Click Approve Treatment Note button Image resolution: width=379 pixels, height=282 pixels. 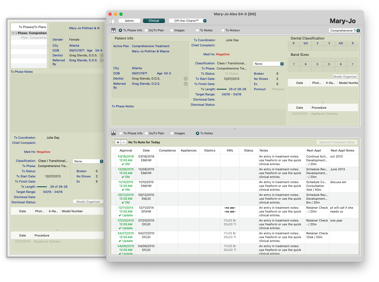336,142
